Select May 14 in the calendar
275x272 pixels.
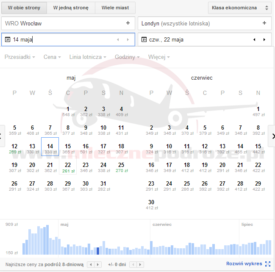pos(50,147)
